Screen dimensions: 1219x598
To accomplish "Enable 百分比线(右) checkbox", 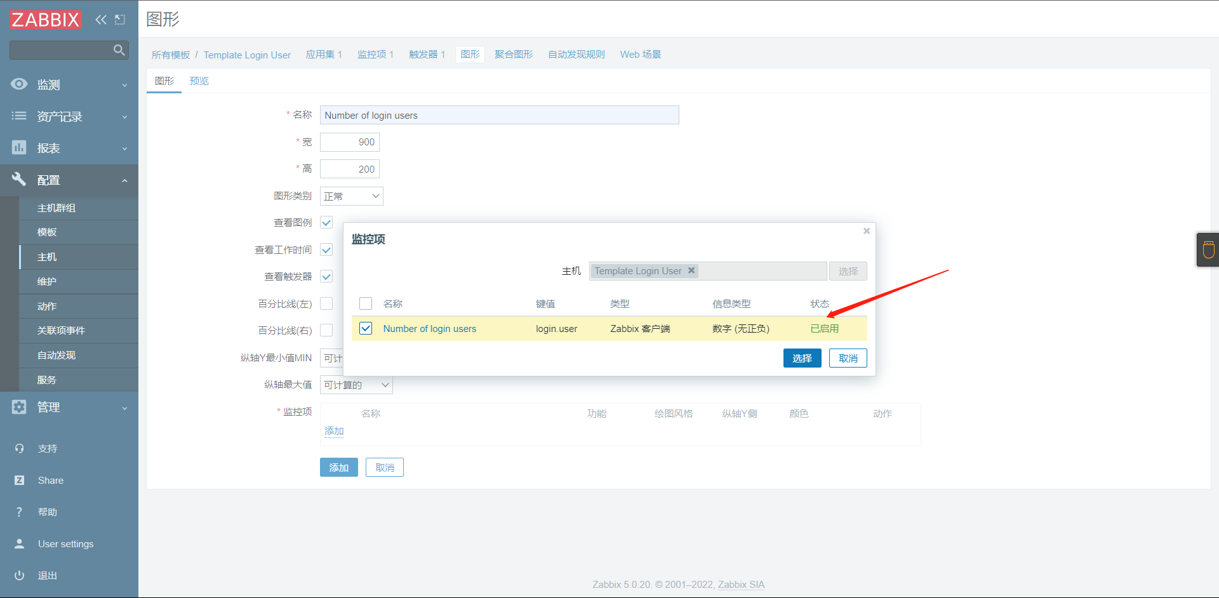I will coord(326,330).
